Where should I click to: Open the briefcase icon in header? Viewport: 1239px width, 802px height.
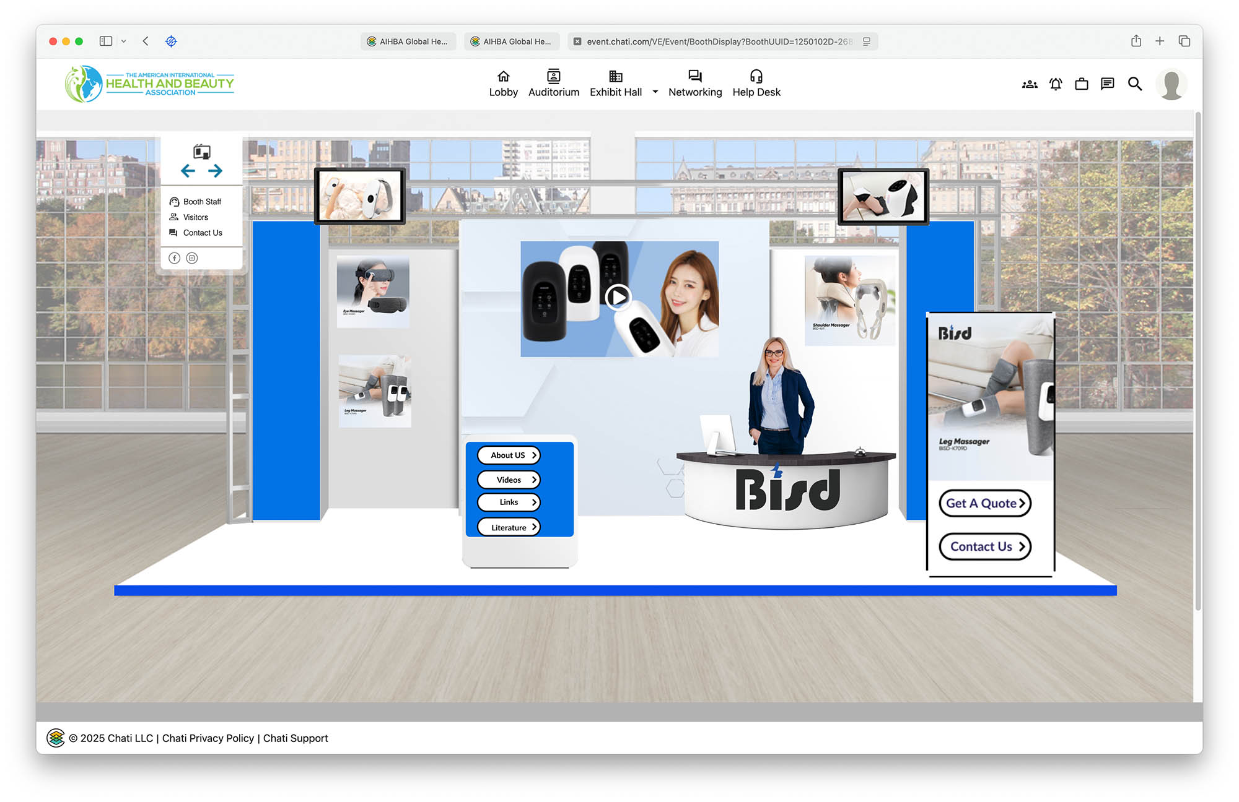(1082, 84)
